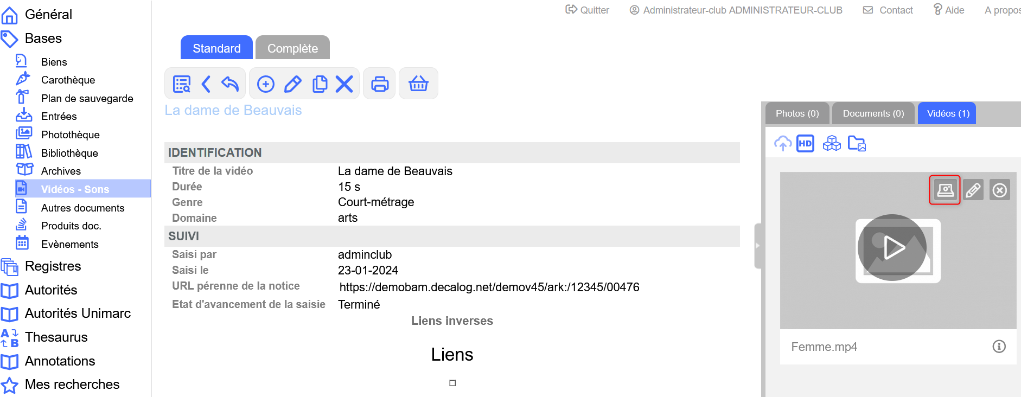Add a new record with plus icon
This screenshot has width=1021, height=397.
pyautogui.click(x=265, y=84)
